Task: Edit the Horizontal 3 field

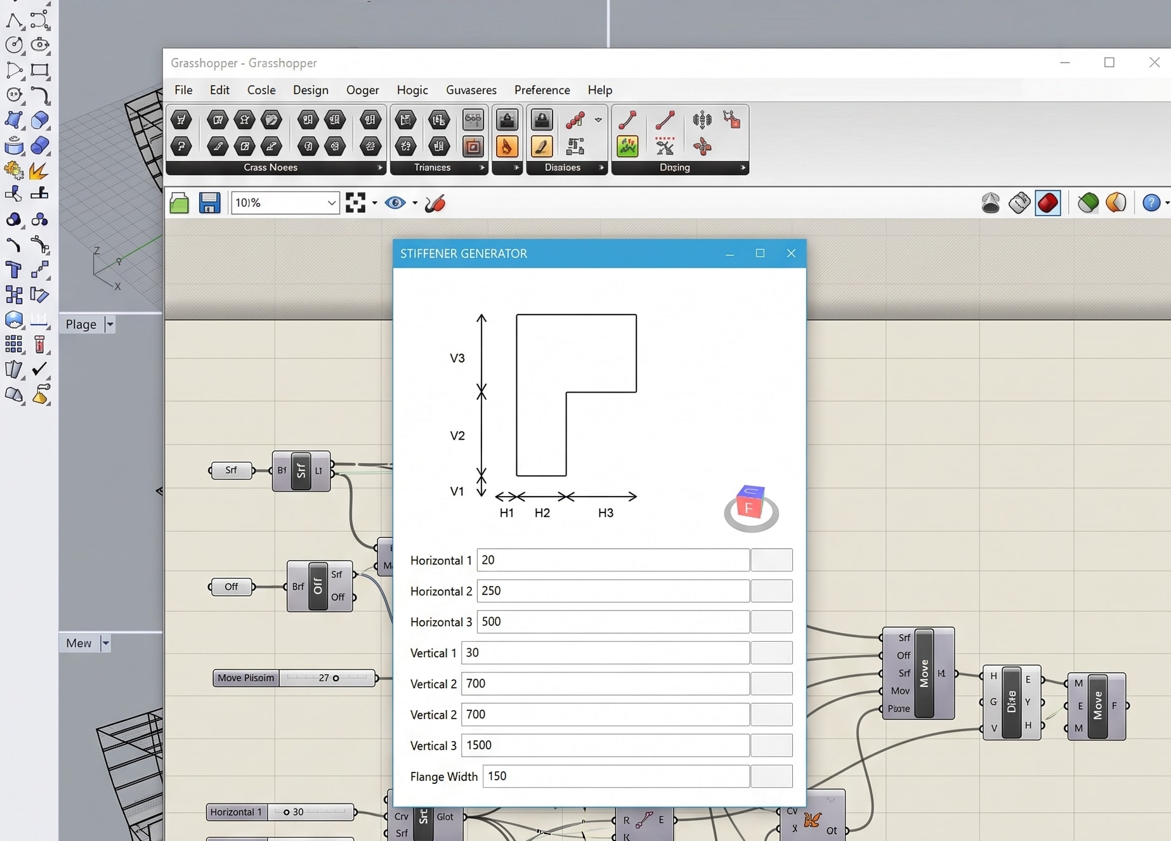Action: 613,622
